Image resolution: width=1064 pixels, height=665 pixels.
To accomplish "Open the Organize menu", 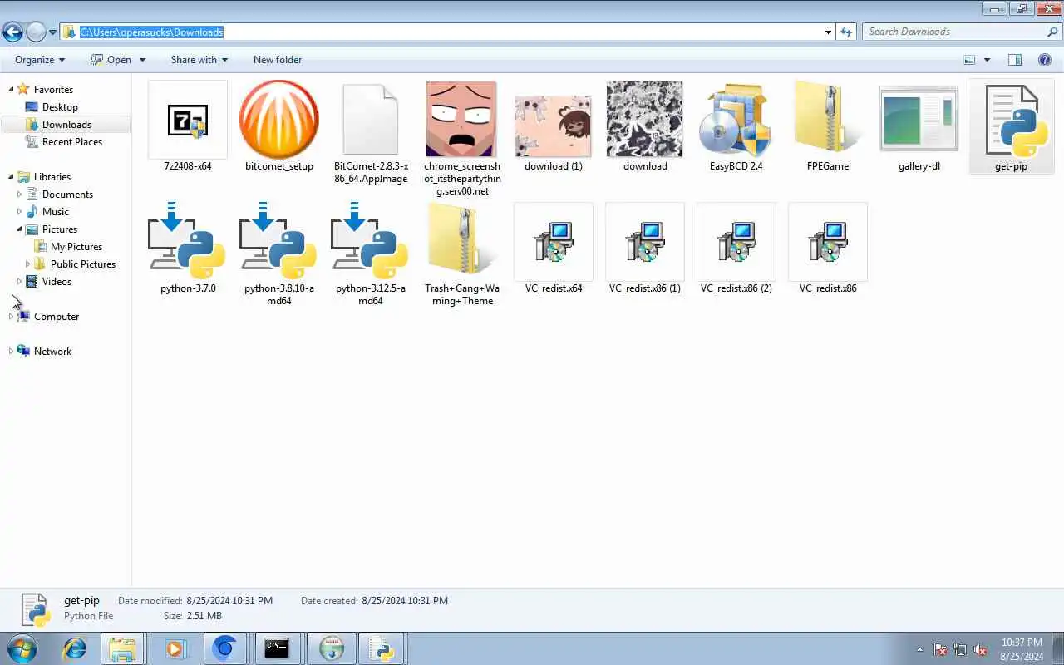I will (x=40, y=60).
